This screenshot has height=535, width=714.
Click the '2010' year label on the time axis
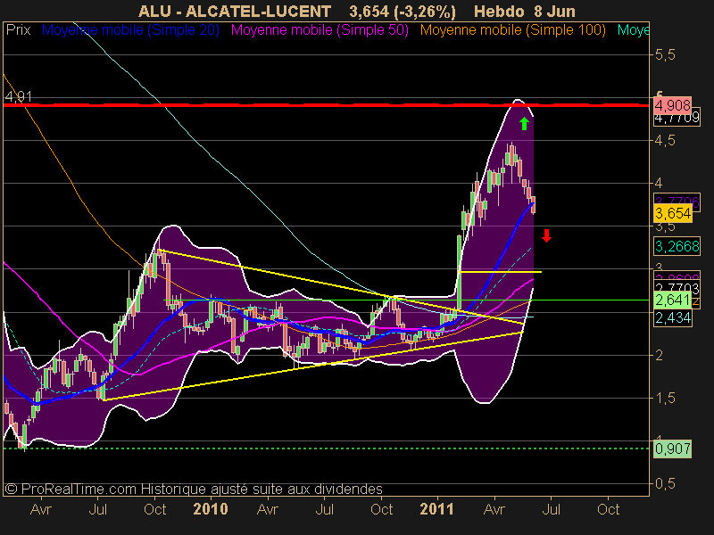210,508
